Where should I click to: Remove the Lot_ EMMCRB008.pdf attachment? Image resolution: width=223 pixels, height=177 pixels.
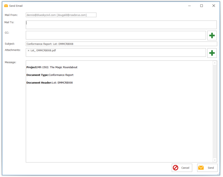tap(28, 50)
